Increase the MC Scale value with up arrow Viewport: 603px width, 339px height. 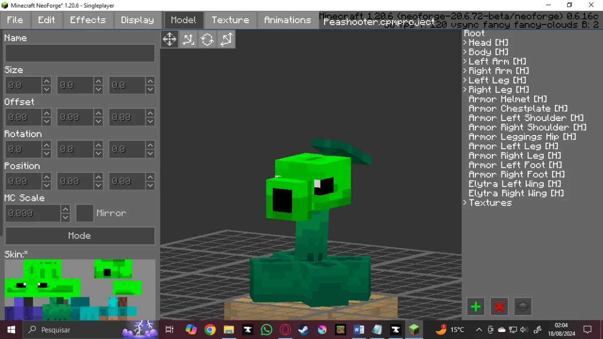click(x=65, y=209)
